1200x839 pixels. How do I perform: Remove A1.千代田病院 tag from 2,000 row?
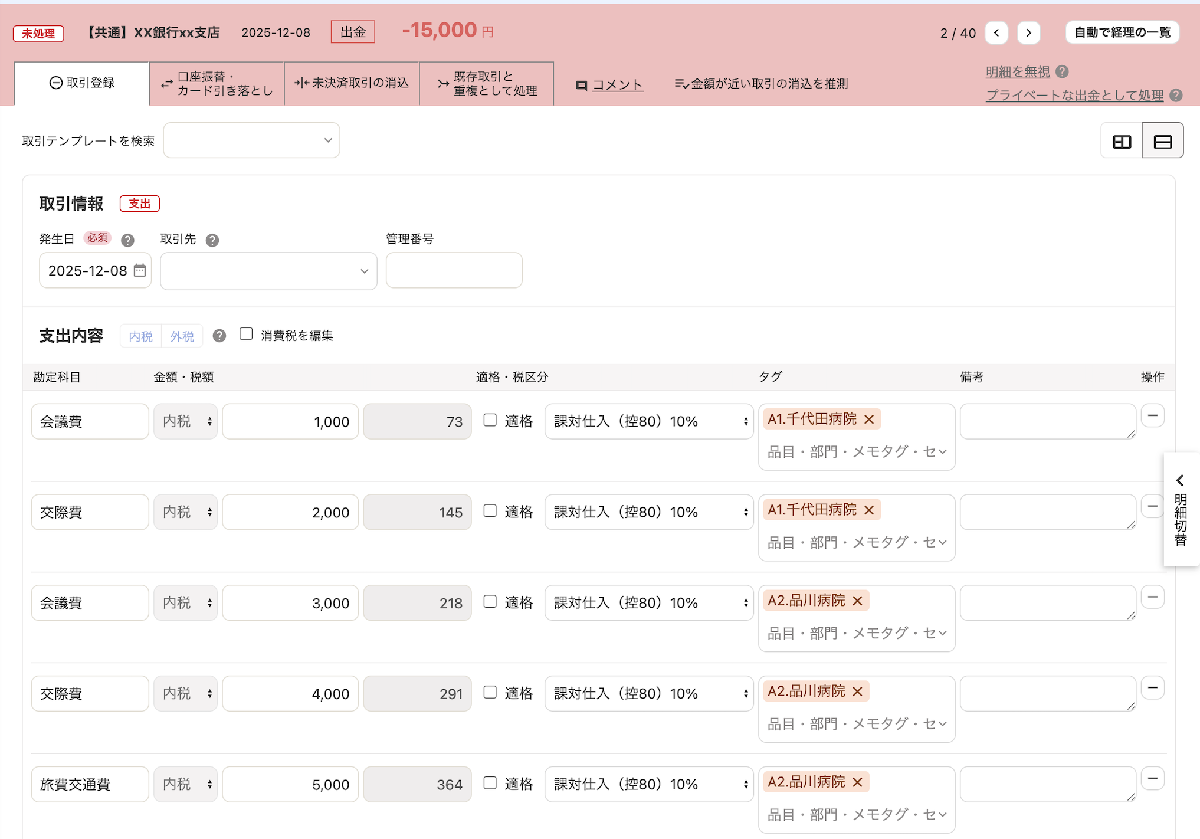869,510
